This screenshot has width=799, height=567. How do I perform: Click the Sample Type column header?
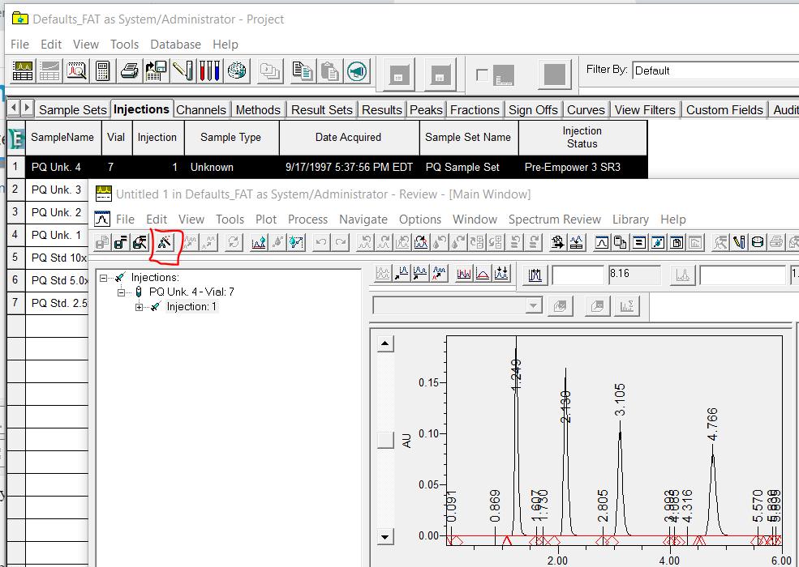pos(231,138)
